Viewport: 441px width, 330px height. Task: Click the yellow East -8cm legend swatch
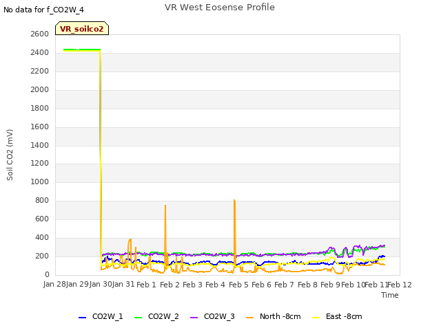click(316, 318)
